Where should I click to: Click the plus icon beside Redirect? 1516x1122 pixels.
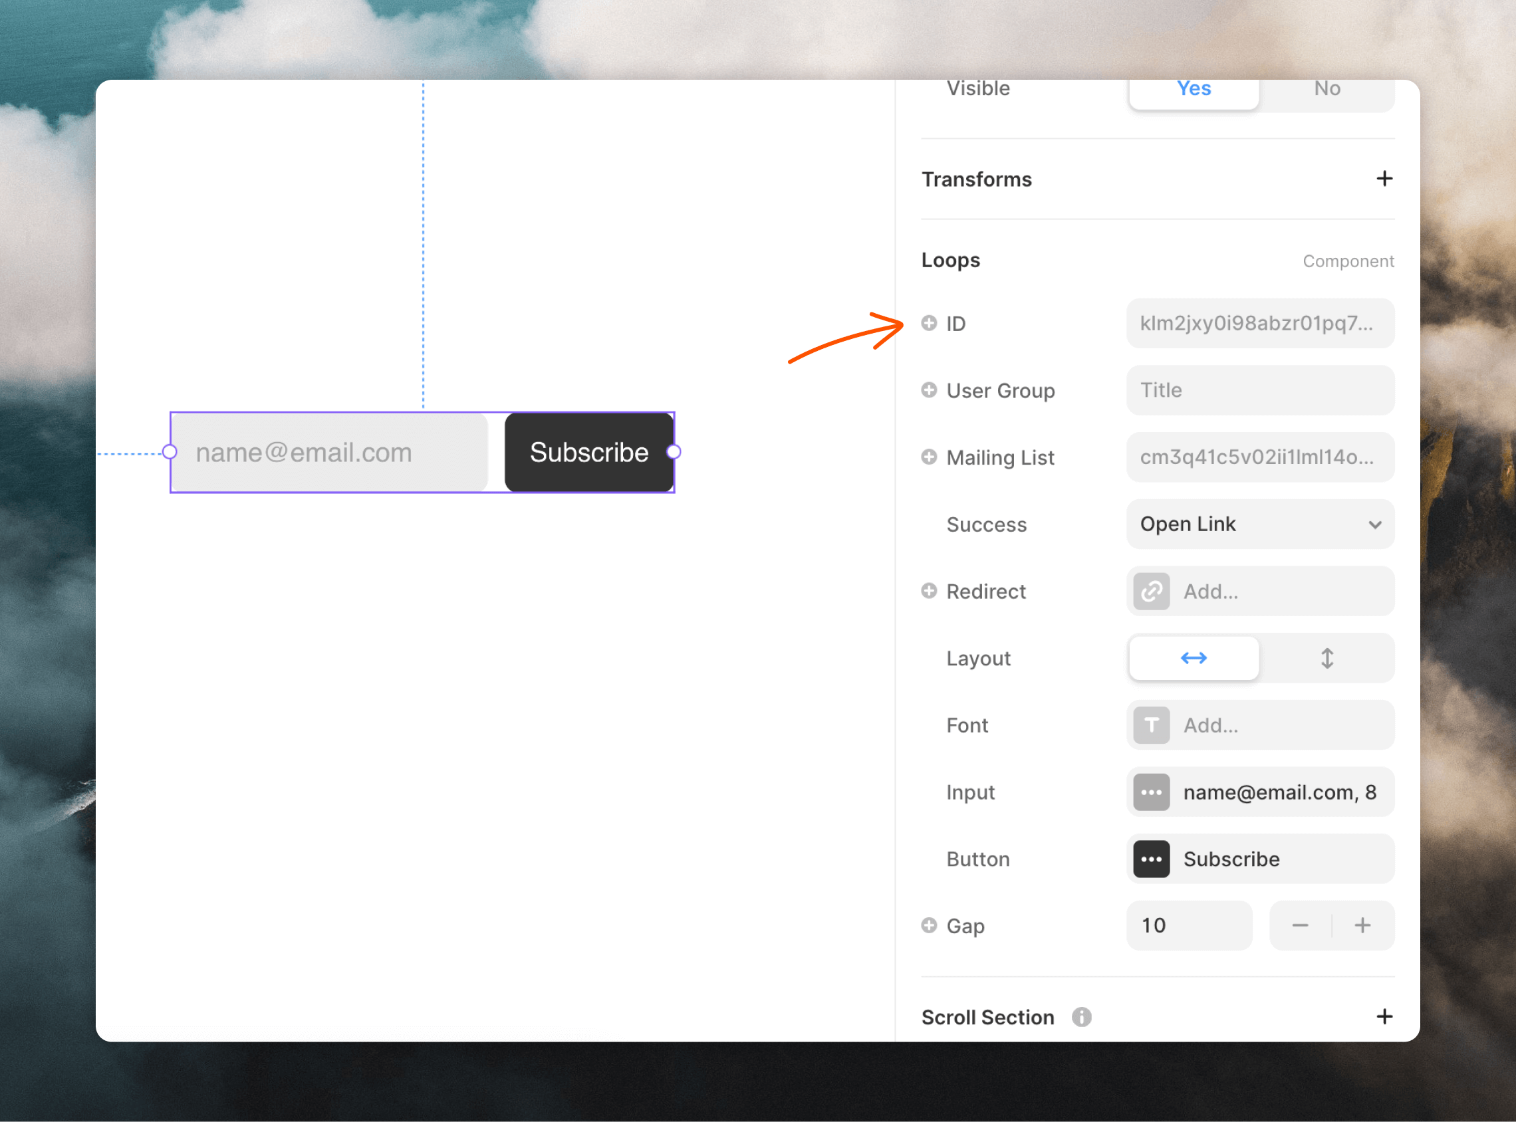929,591
